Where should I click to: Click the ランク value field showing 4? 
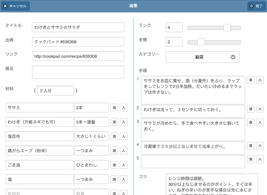click(x=174, y=27)
